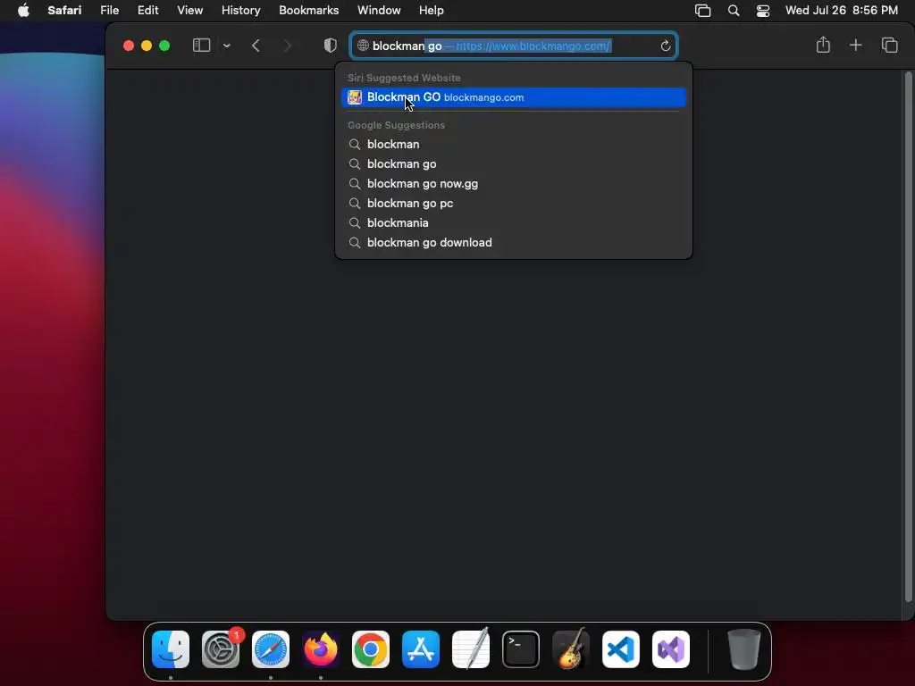The image size is (915, 686).
Task: Click the Blockman GO site favicon
Action: tap(354, 97)
